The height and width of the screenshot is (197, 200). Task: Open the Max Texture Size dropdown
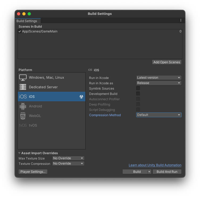click(x=68, y=158)
